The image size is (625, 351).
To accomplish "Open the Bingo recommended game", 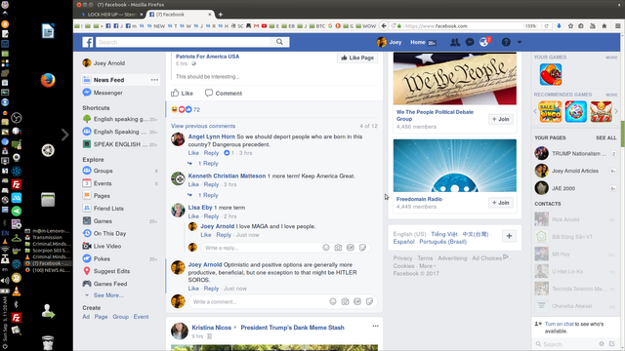I will (550, 111).
